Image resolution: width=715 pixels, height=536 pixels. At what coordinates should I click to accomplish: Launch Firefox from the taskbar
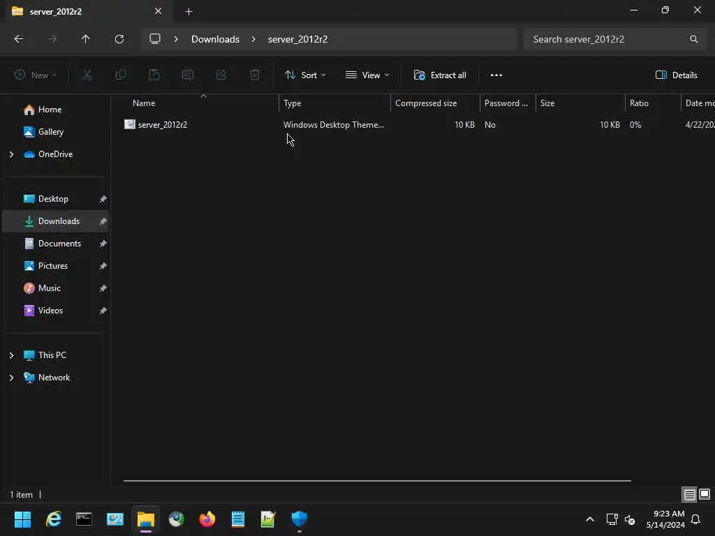click(x=207, y=519)
